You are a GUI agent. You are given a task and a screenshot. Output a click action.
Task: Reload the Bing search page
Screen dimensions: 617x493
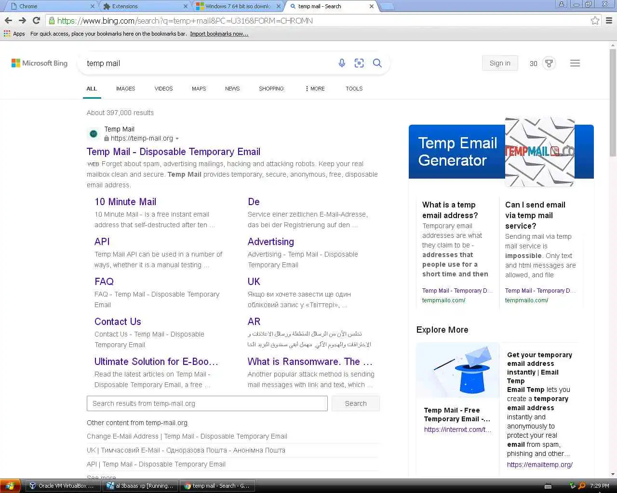pyautogui.click(x=36, y=21)
